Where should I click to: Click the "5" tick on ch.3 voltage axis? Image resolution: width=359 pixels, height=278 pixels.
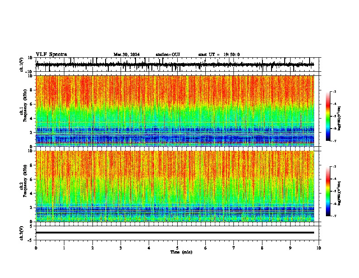[31, 226]
